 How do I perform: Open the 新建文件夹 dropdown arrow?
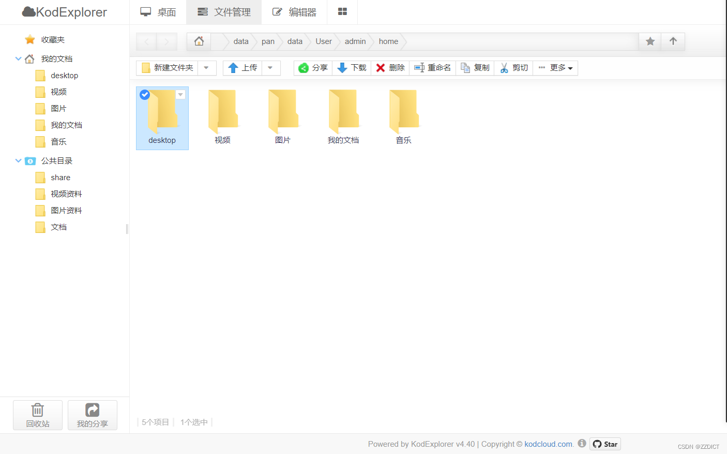coord(207,68)
